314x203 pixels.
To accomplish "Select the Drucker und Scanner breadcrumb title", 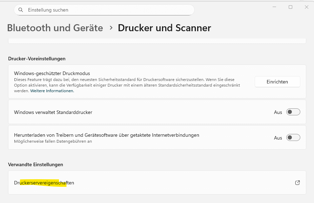I will 164,28.
